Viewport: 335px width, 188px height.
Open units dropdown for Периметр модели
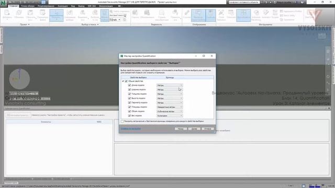(x=170, y=102)
